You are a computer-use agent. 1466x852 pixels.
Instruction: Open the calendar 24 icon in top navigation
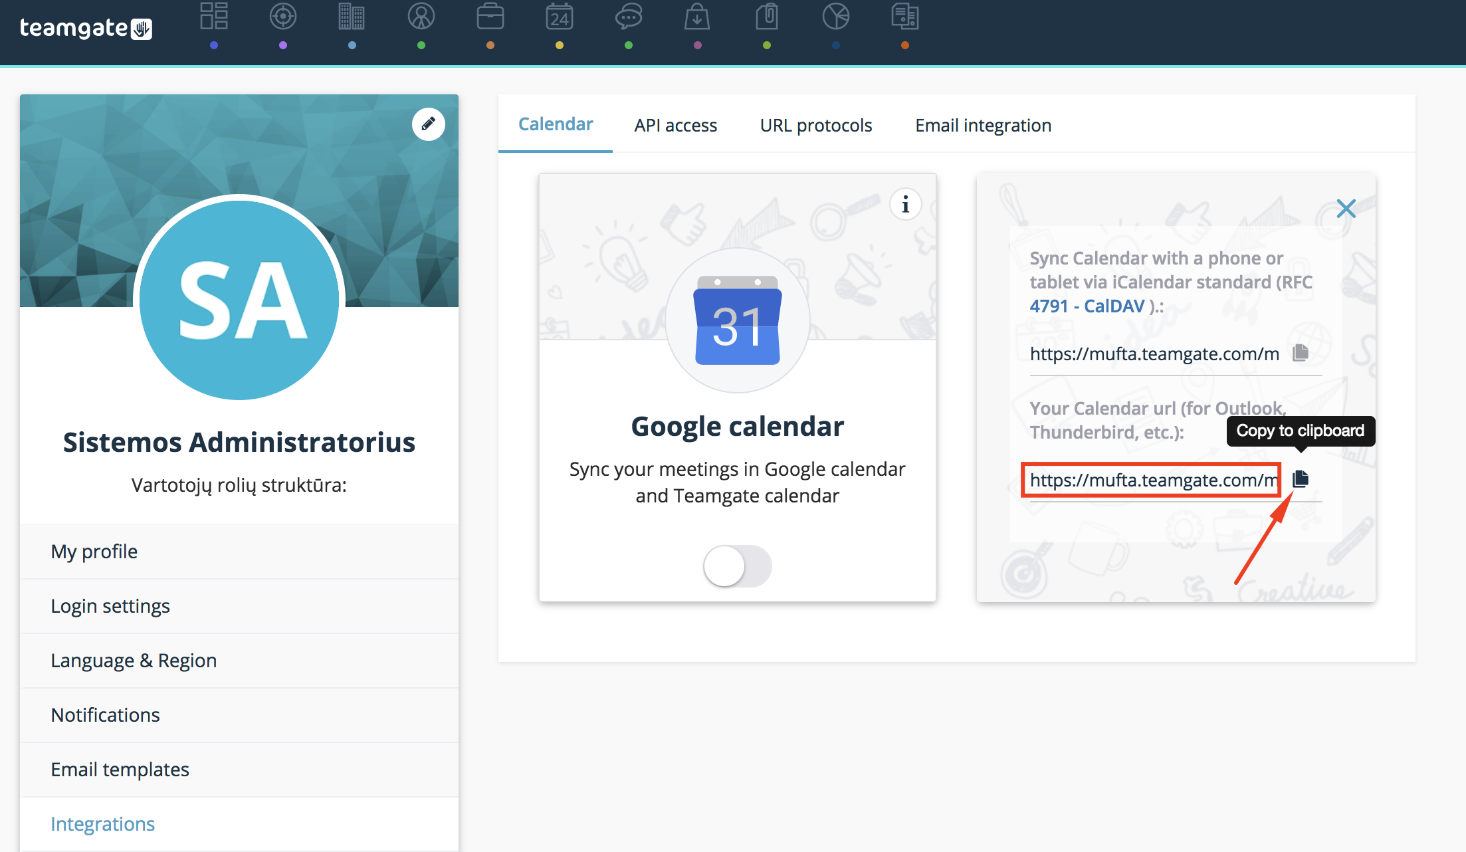[x=560, y=17]
